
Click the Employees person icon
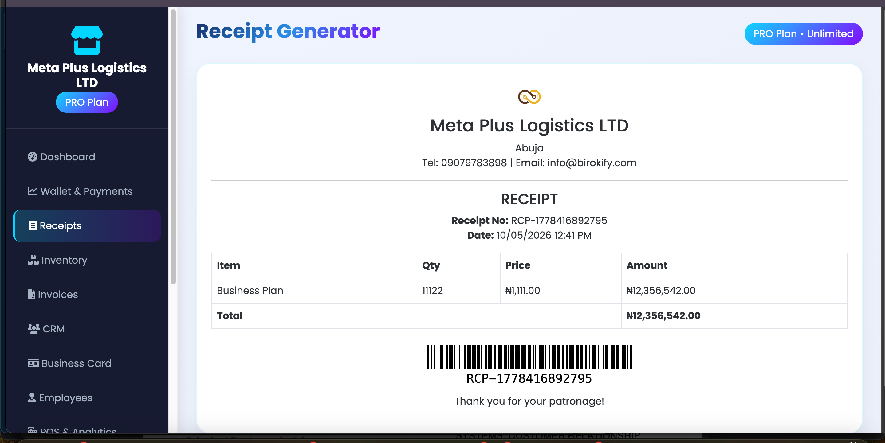pos(32,397)
